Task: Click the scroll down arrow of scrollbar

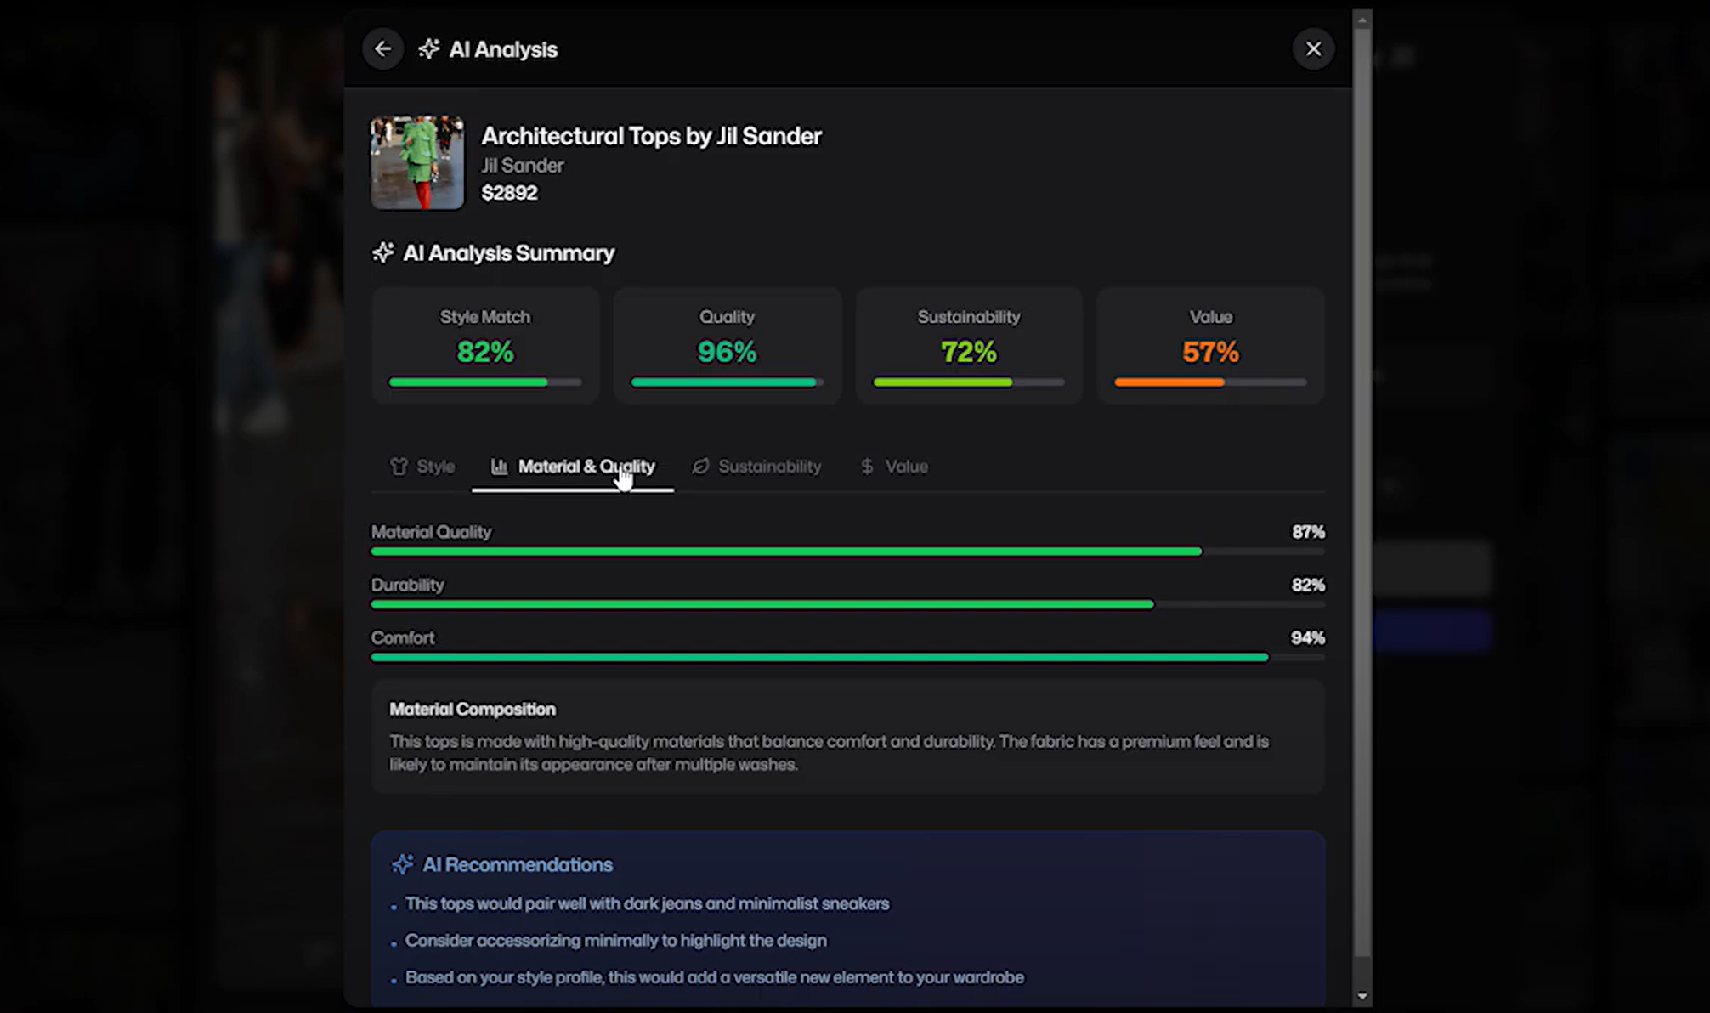Action: click(x=1362, y=996)
